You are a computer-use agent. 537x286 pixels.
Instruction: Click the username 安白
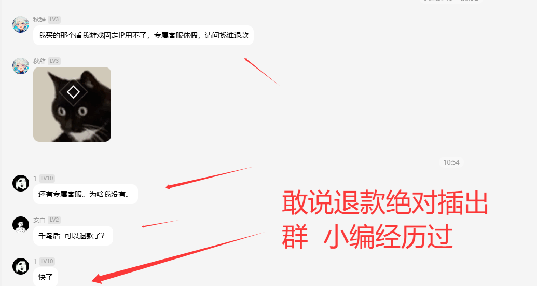(39, 220)
